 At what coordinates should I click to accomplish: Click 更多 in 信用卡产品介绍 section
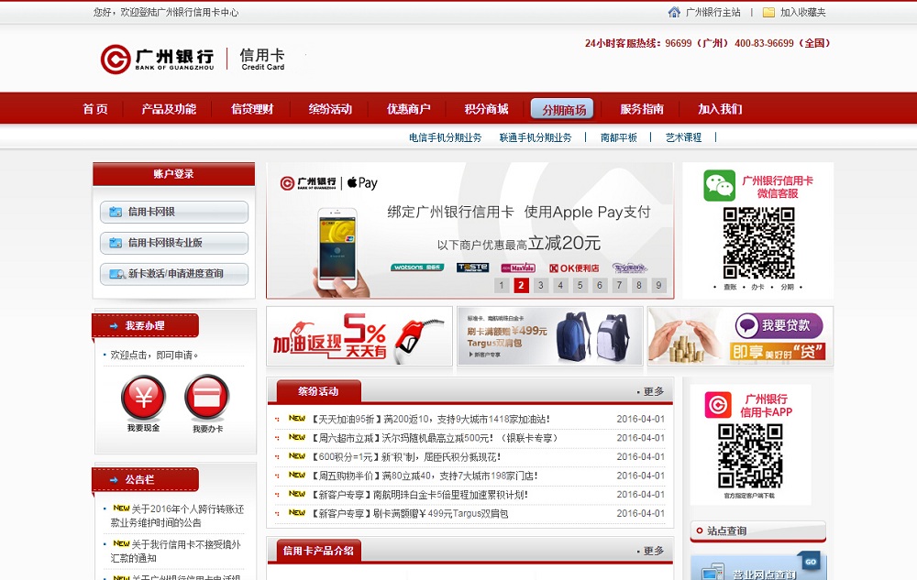pos(653,551)
